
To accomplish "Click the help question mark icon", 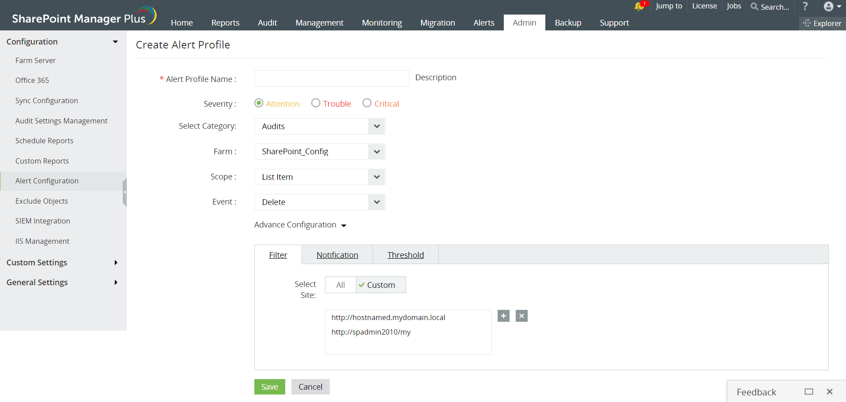I will (x=805, y=6).
